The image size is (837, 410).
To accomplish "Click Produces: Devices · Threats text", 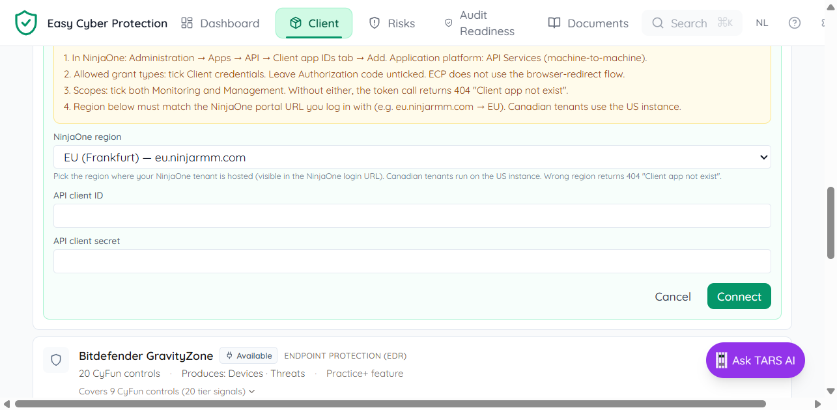I will click(243, 374).
